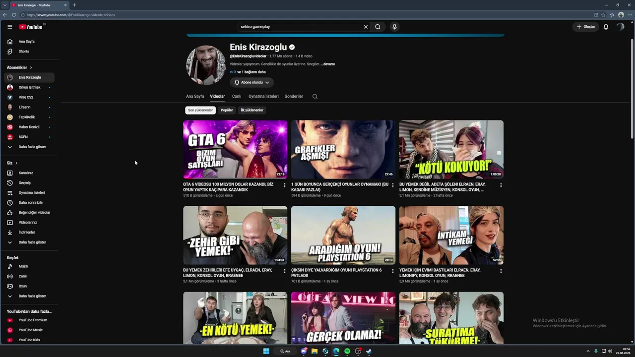Click the browser address bar URL
The width and height of the screenshot is (635, 357).
tap(71, 15)
